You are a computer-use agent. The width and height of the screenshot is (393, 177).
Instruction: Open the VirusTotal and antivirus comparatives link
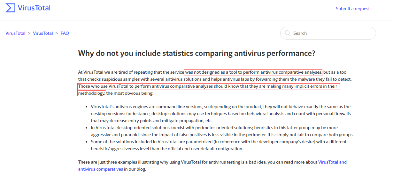pyautogui.click(x=332, y=162)
